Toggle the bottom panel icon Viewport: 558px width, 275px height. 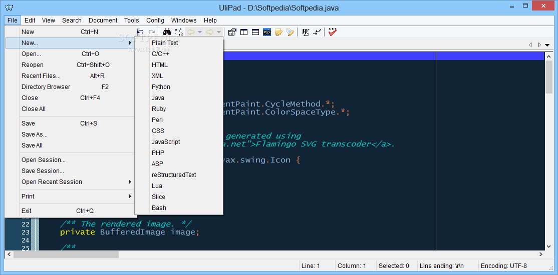coord(255,32)
